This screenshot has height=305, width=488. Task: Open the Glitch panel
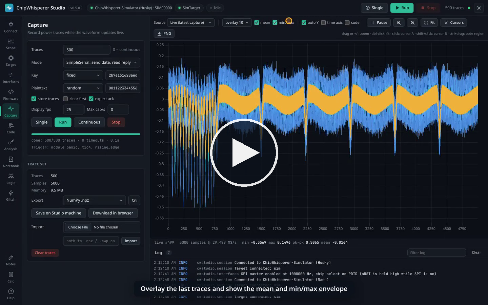[x=11, y=196]
